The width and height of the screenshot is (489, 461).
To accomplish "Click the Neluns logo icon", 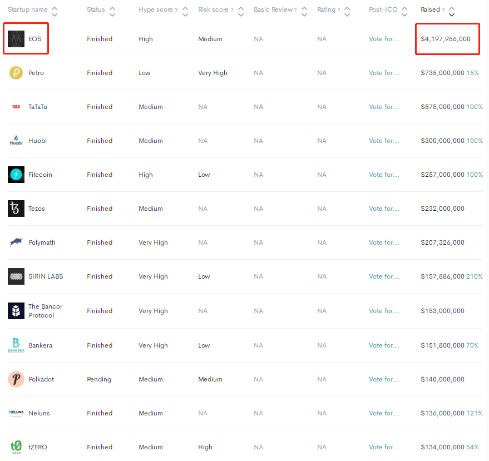I will coord(16,413).
